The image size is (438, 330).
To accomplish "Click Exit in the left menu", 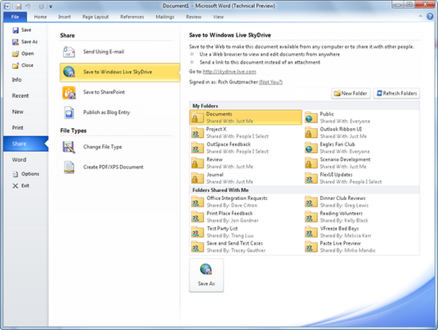I will coord(21,186).
